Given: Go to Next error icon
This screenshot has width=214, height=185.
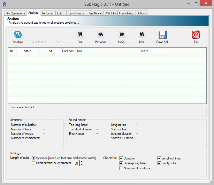Looking at the screenshot, I should pos(121,34).
